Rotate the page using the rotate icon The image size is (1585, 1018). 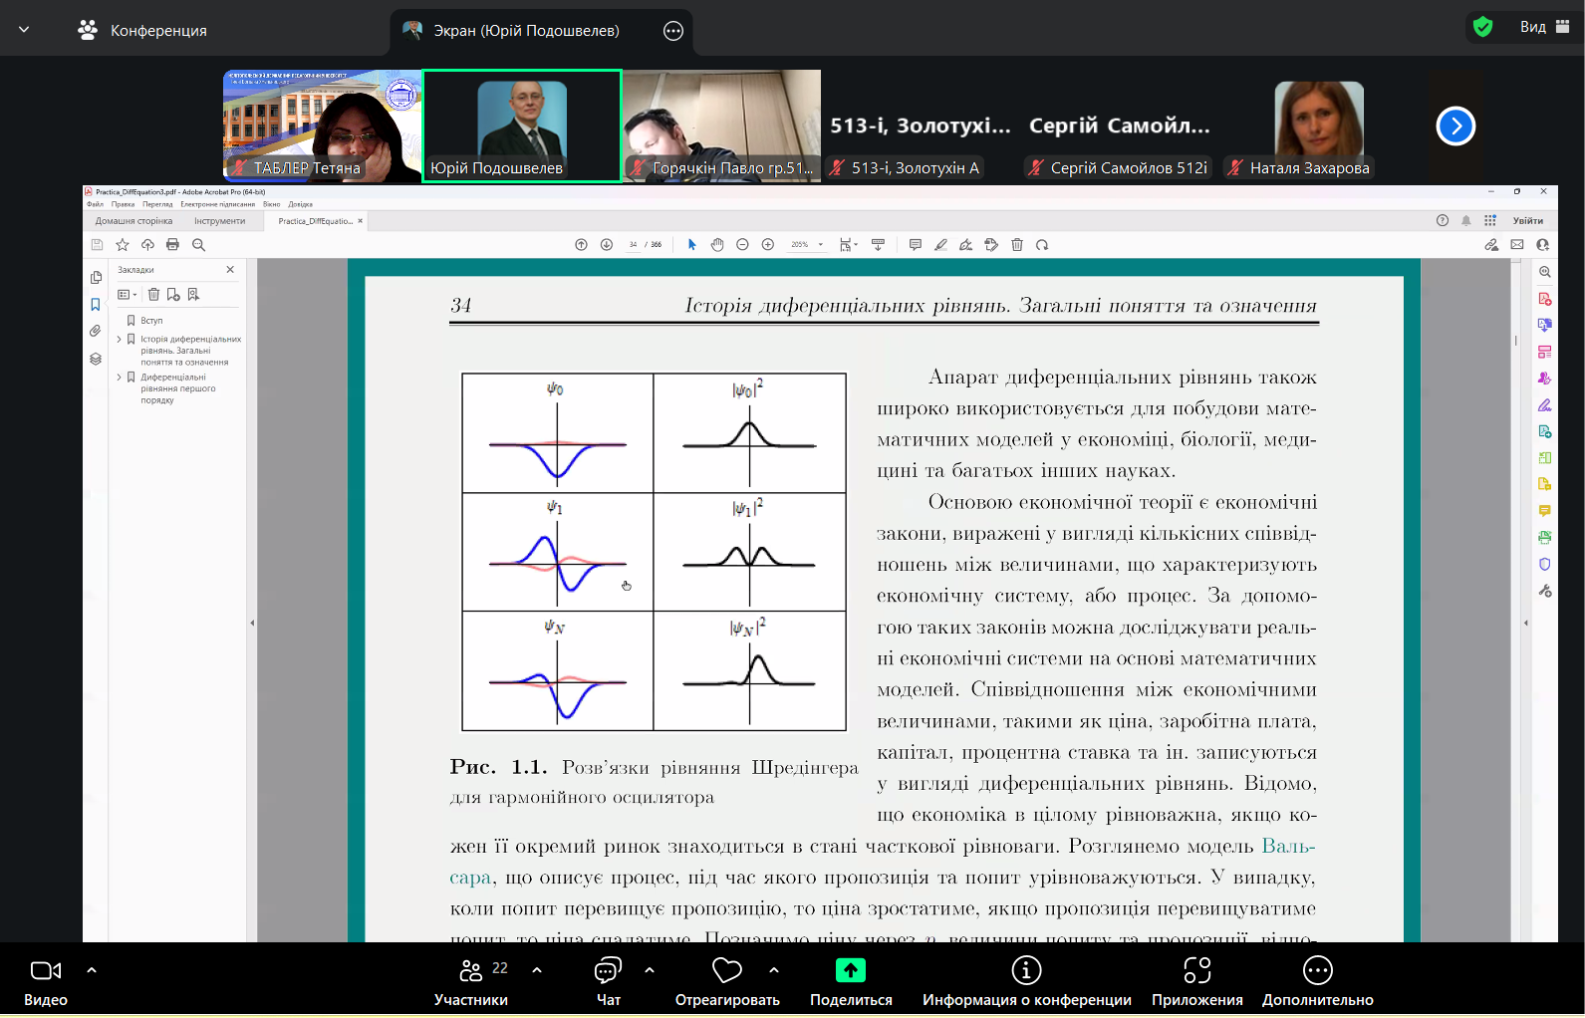click(x=1042, y=245)
